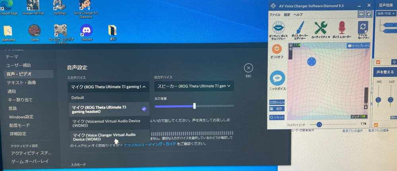Open 配信モード settings section
The image size is (397, 171).
tap(19, 125)
